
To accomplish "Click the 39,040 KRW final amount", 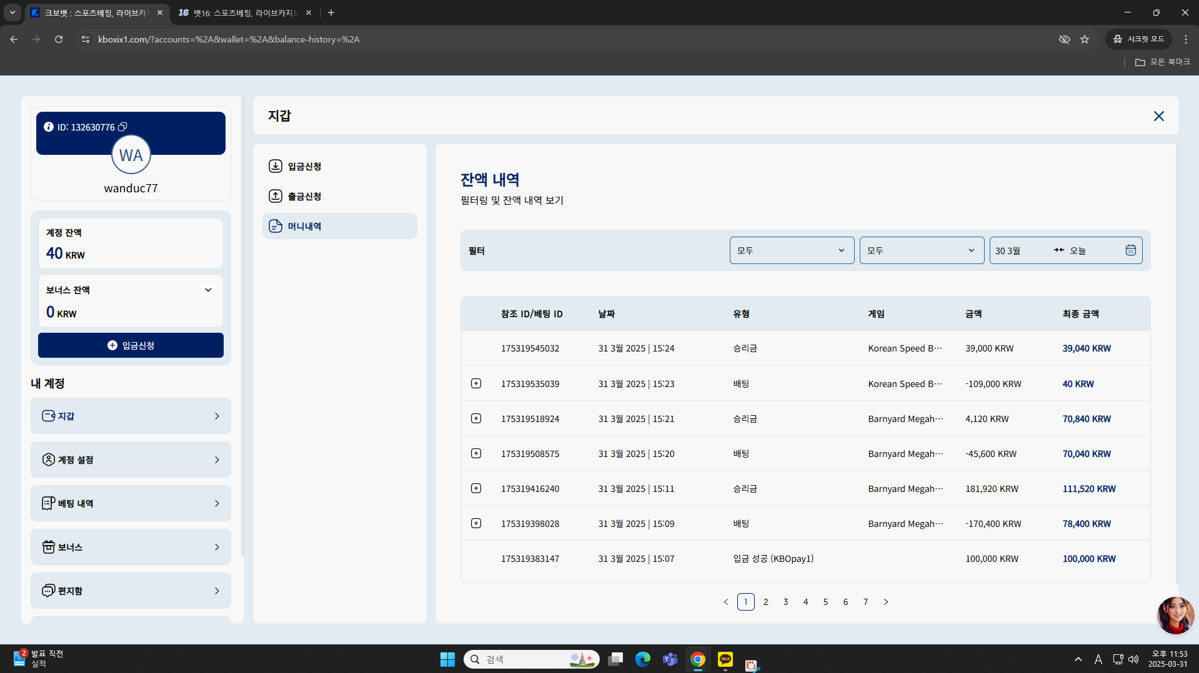I will pyautogui.click(x=1087, y=348).
